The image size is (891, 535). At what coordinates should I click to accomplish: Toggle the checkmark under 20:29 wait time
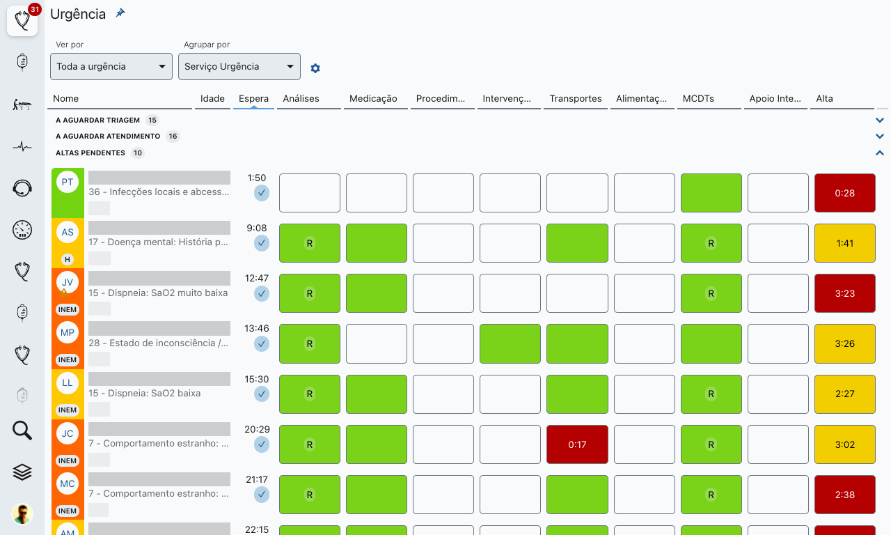tap(261, 444)
